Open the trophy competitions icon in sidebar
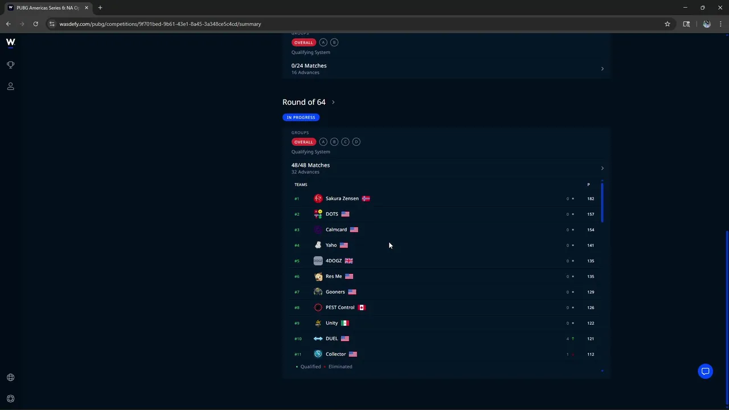Viewport: 729px width, 410px height. point(10,65)
